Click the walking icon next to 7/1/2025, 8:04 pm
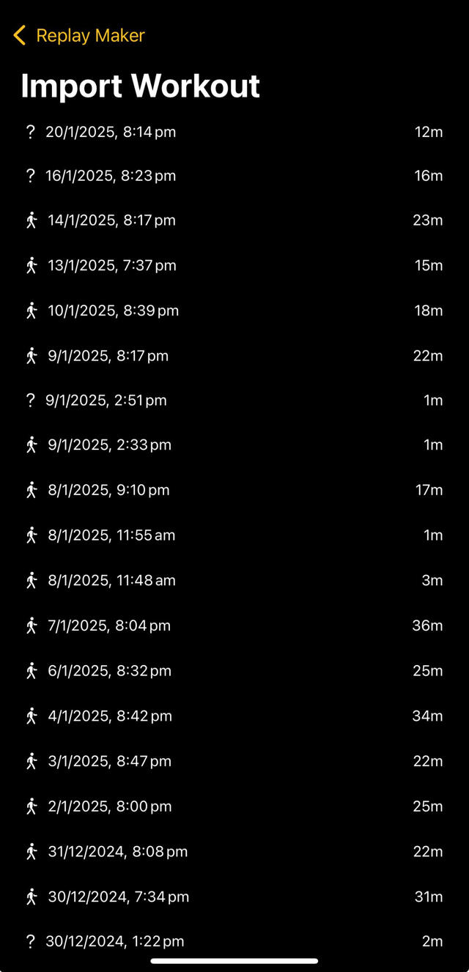This screenshot has height=972, width=469. tap(30, 626)
